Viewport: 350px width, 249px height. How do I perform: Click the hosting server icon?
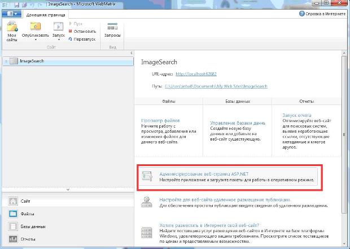click(x=147, y=233)
